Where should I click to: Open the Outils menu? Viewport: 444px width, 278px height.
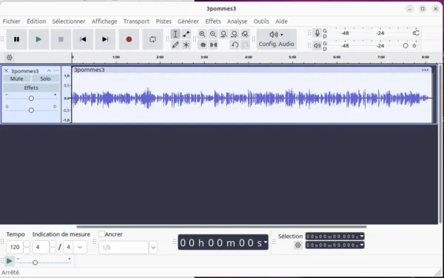coord(261,21)
